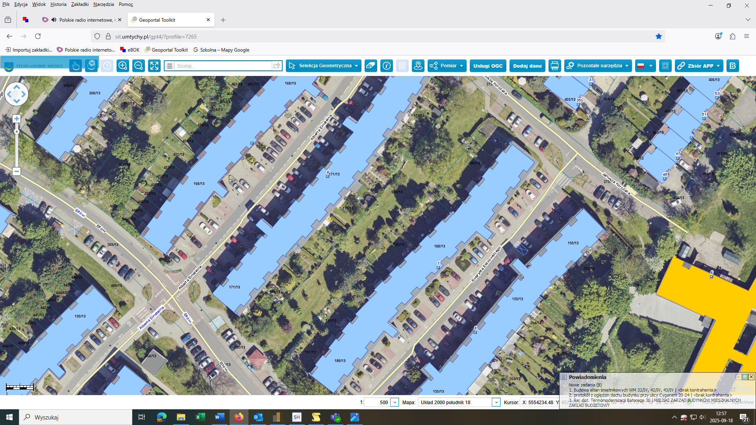Click the Usługi OGC button

pos(488,66)
